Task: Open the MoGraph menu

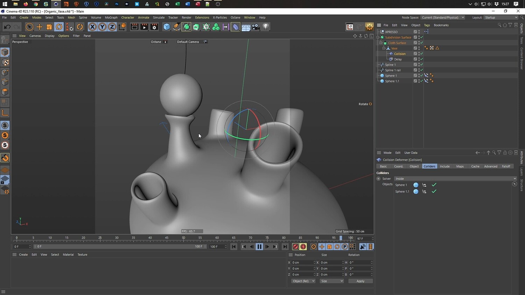Action: pos(111,17)
